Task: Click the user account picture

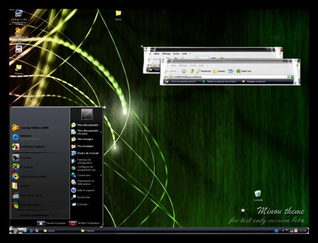Action: (87, 114)
